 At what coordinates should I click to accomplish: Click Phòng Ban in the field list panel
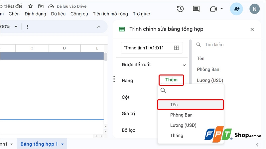(x=208, y=70)
